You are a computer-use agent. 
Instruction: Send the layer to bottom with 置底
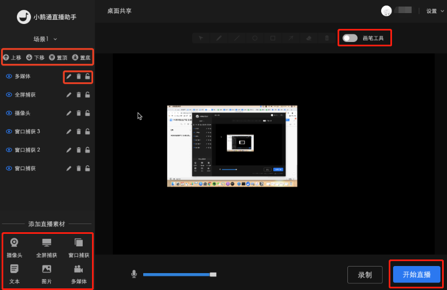point(81,58)
